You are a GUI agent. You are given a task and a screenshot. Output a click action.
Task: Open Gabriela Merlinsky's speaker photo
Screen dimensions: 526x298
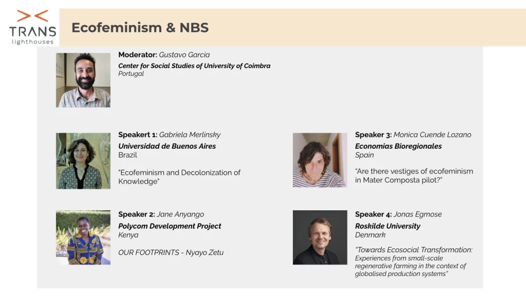(x=83, y=161)
